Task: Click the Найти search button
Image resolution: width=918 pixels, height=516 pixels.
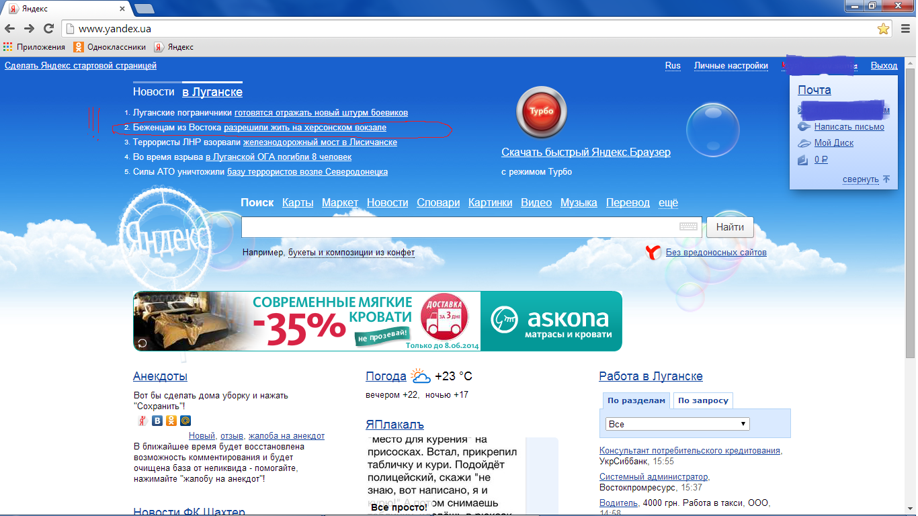Action: [730, 227]
